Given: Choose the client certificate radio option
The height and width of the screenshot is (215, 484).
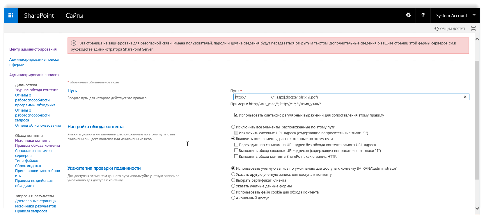Looking at the screenshot, I should tap(233, 180).
